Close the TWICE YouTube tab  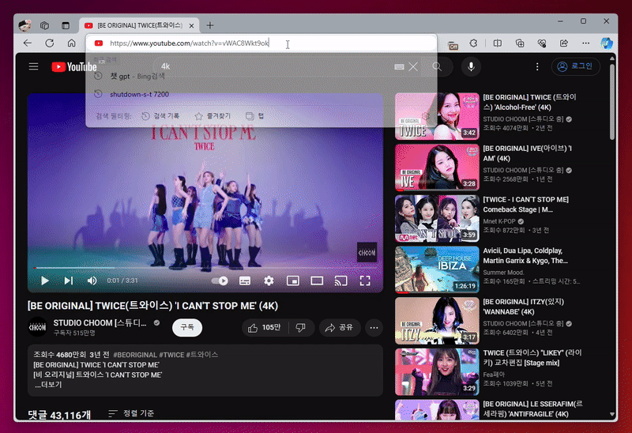191,25
